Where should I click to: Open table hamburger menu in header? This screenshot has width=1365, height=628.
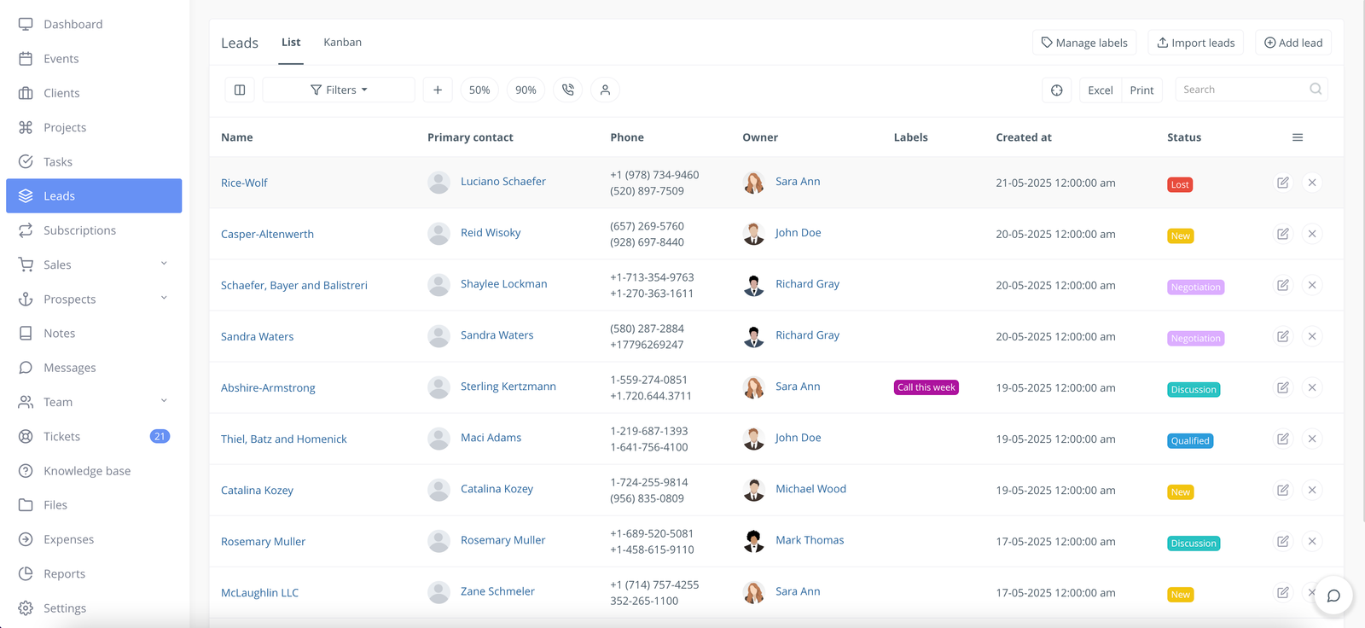point(1298,137)
